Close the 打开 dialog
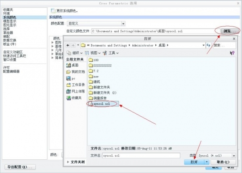 coord(234,39)
